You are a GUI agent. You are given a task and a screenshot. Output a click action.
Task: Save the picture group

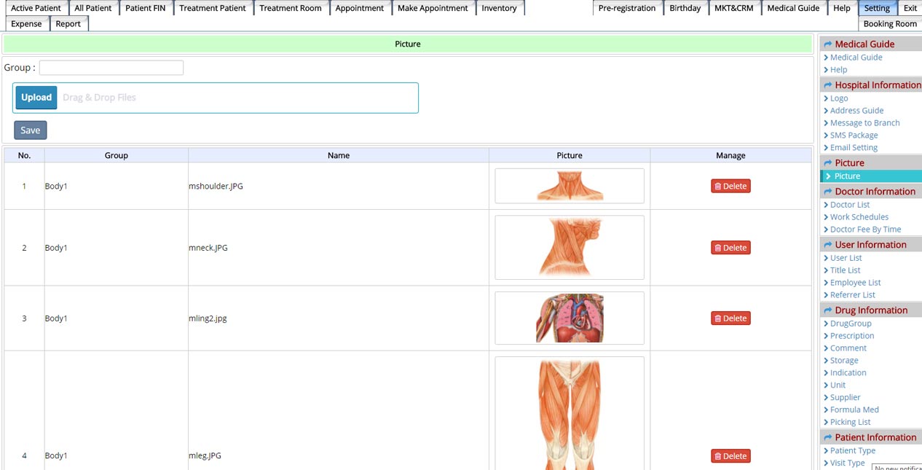tap(31, 130)
